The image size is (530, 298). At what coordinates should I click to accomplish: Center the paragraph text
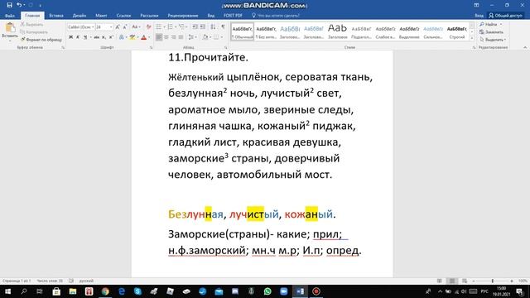(x=166, y=37)
